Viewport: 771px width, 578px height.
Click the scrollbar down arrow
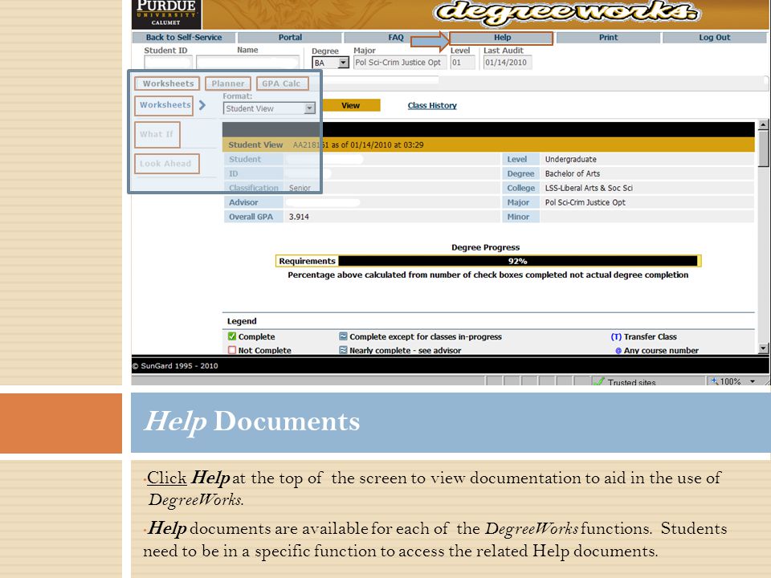(x=763, y=348)
